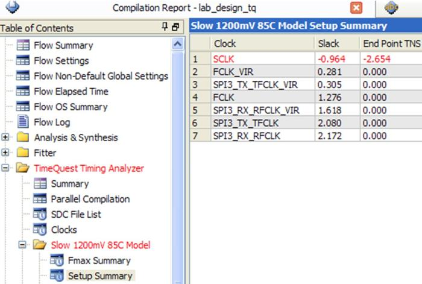This screenshot has height=284, width=422.
Task: Select row number 1 header
Action: click(x=200, y=59)
